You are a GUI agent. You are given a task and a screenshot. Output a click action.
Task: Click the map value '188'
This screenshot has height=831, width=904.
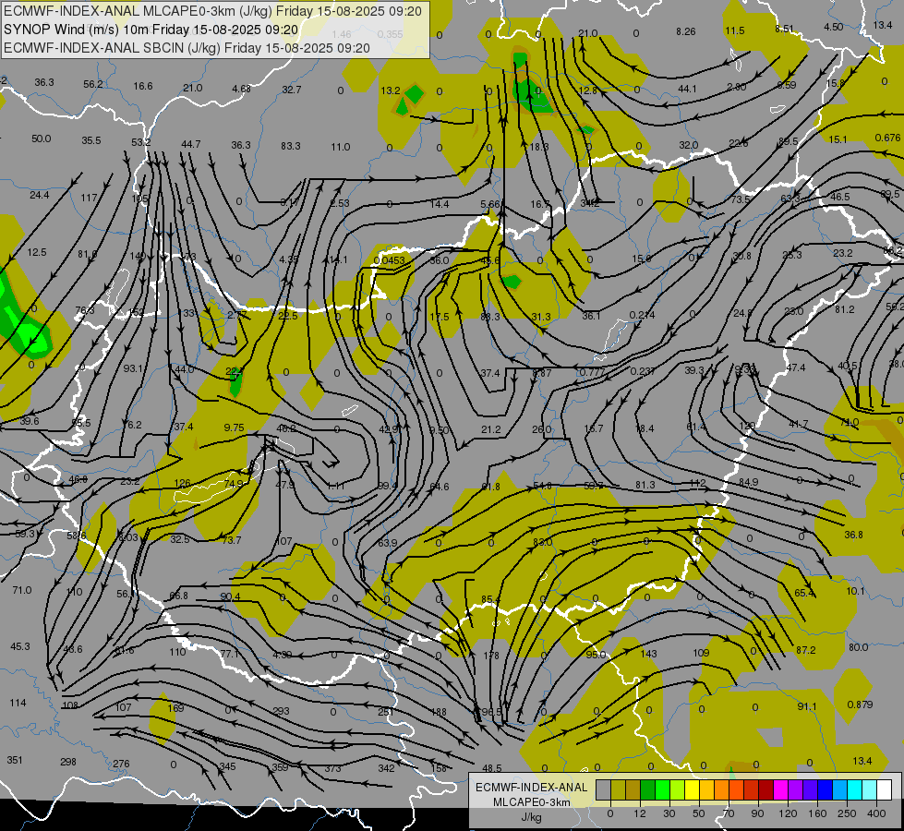coord(439,712)
